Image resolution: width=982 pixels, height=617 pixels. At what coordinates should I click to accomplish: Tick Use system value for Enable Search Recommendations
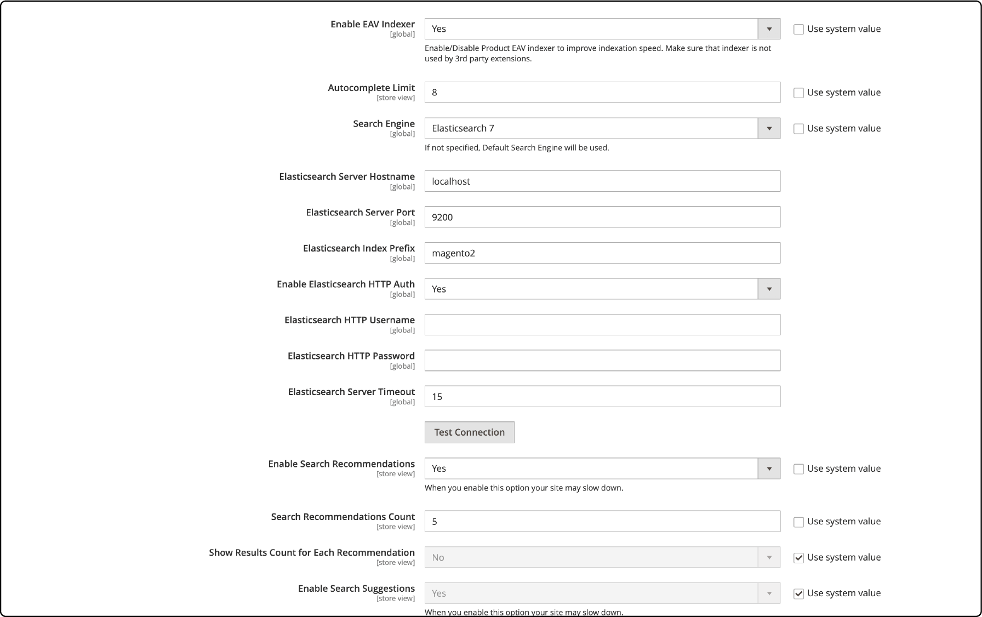click(x=798, y=469)
